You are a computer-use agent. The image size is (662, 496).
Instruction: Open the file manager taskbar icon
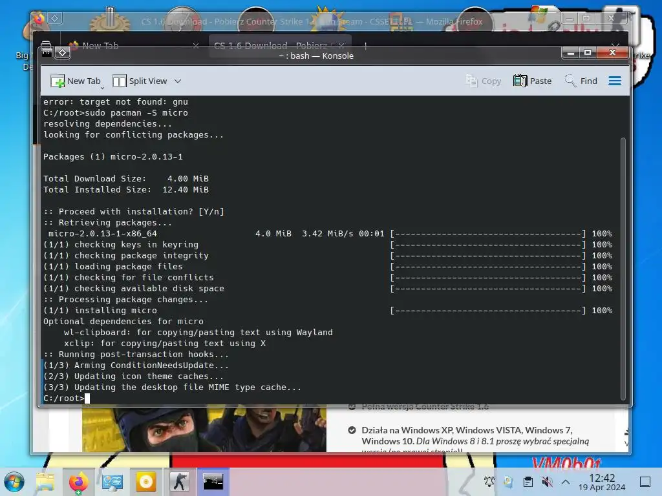pos(45,482)
